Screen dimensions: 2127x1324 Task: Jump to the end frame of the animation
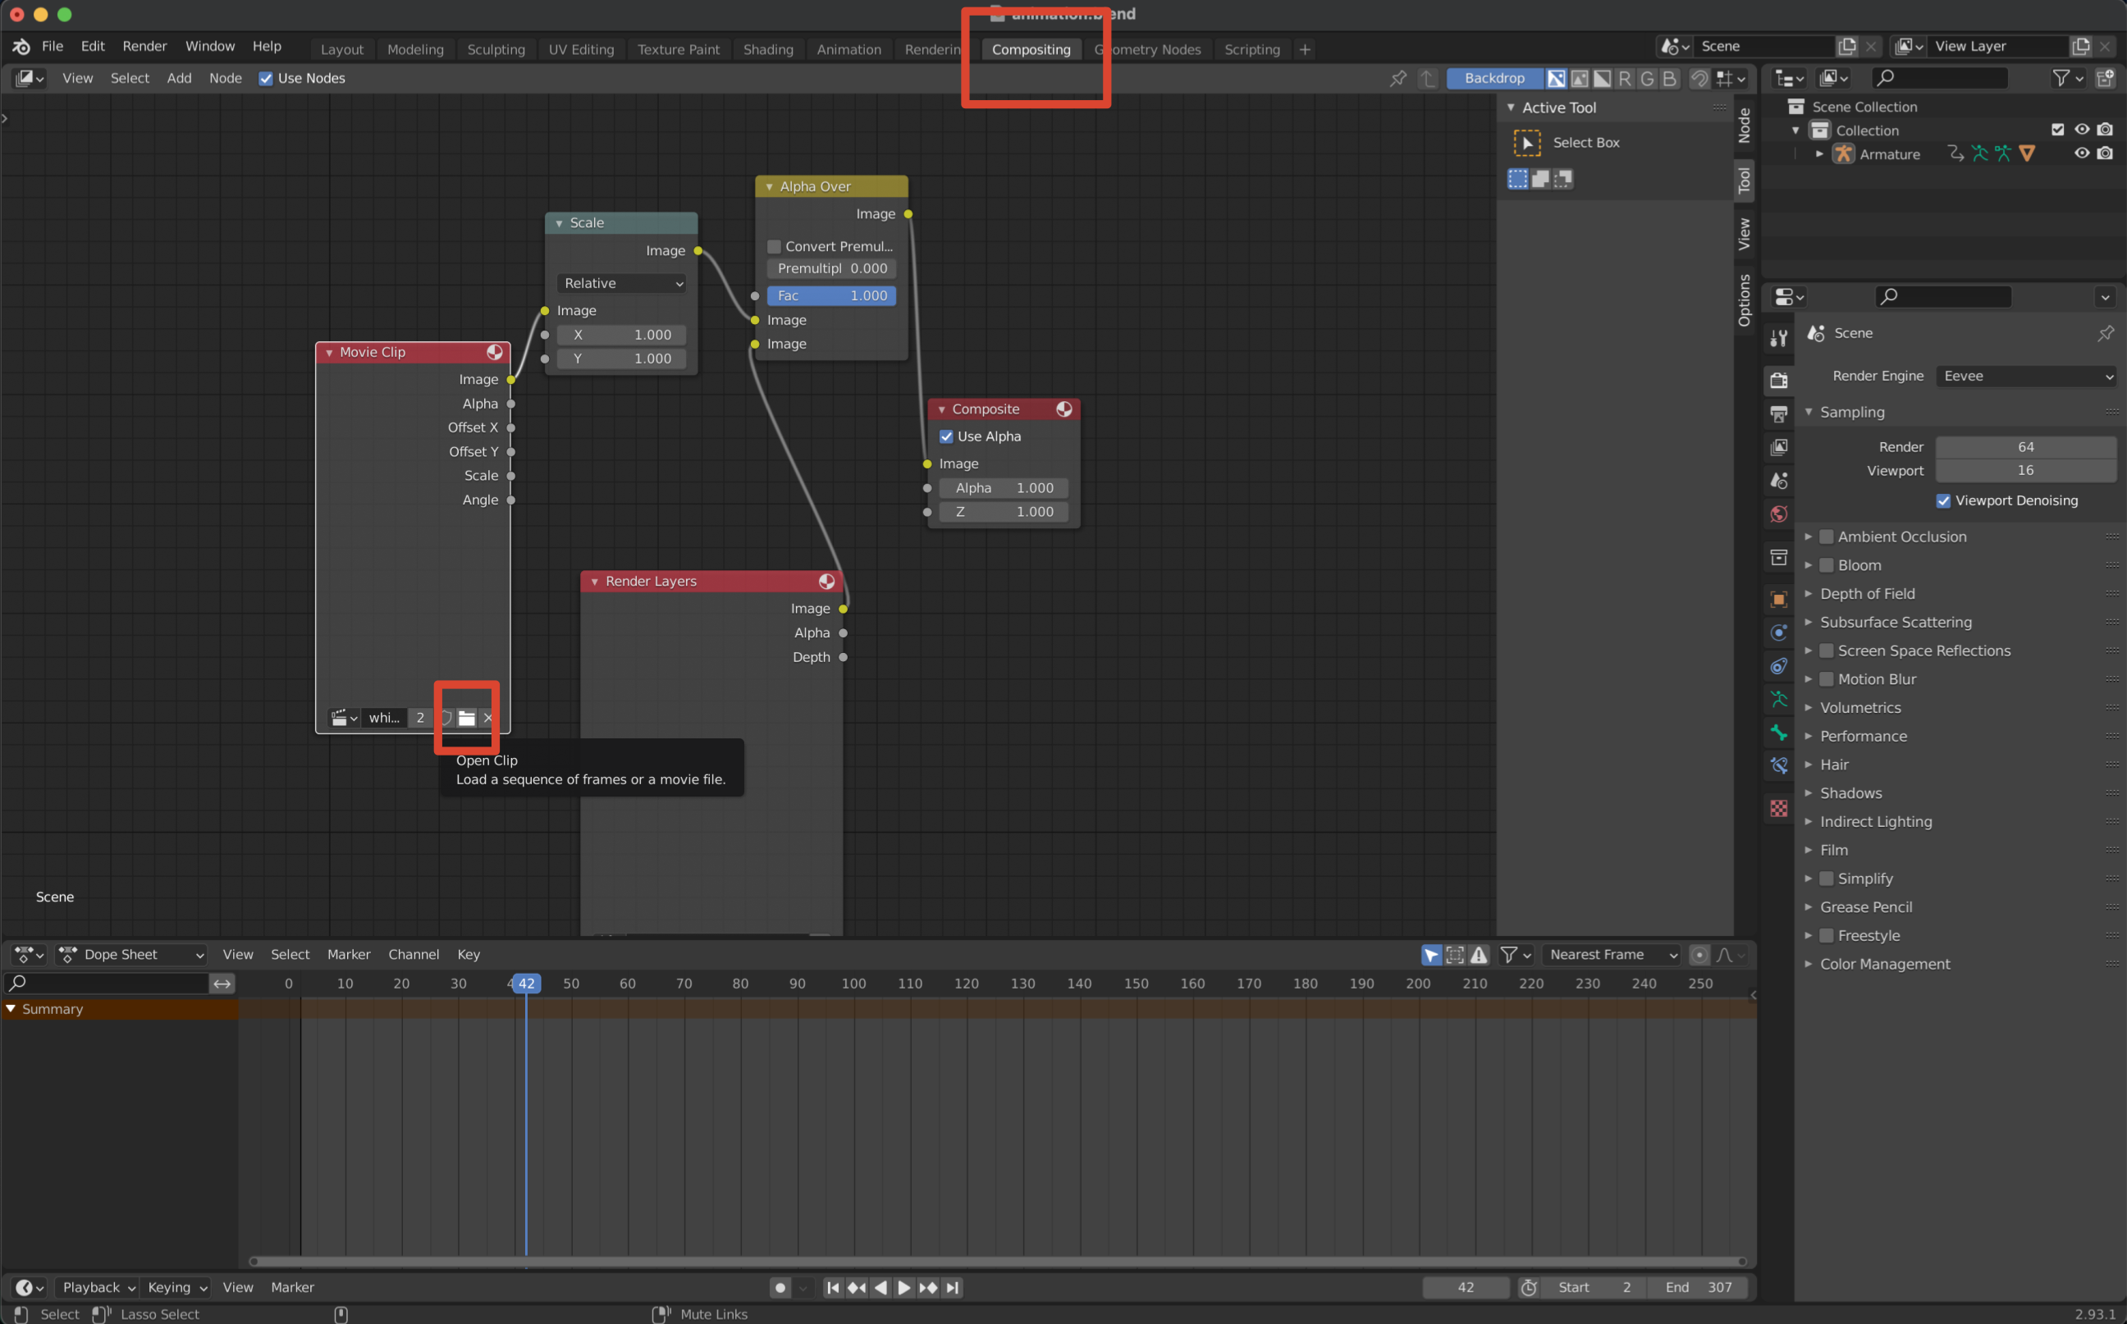(x=953, y=1287)
